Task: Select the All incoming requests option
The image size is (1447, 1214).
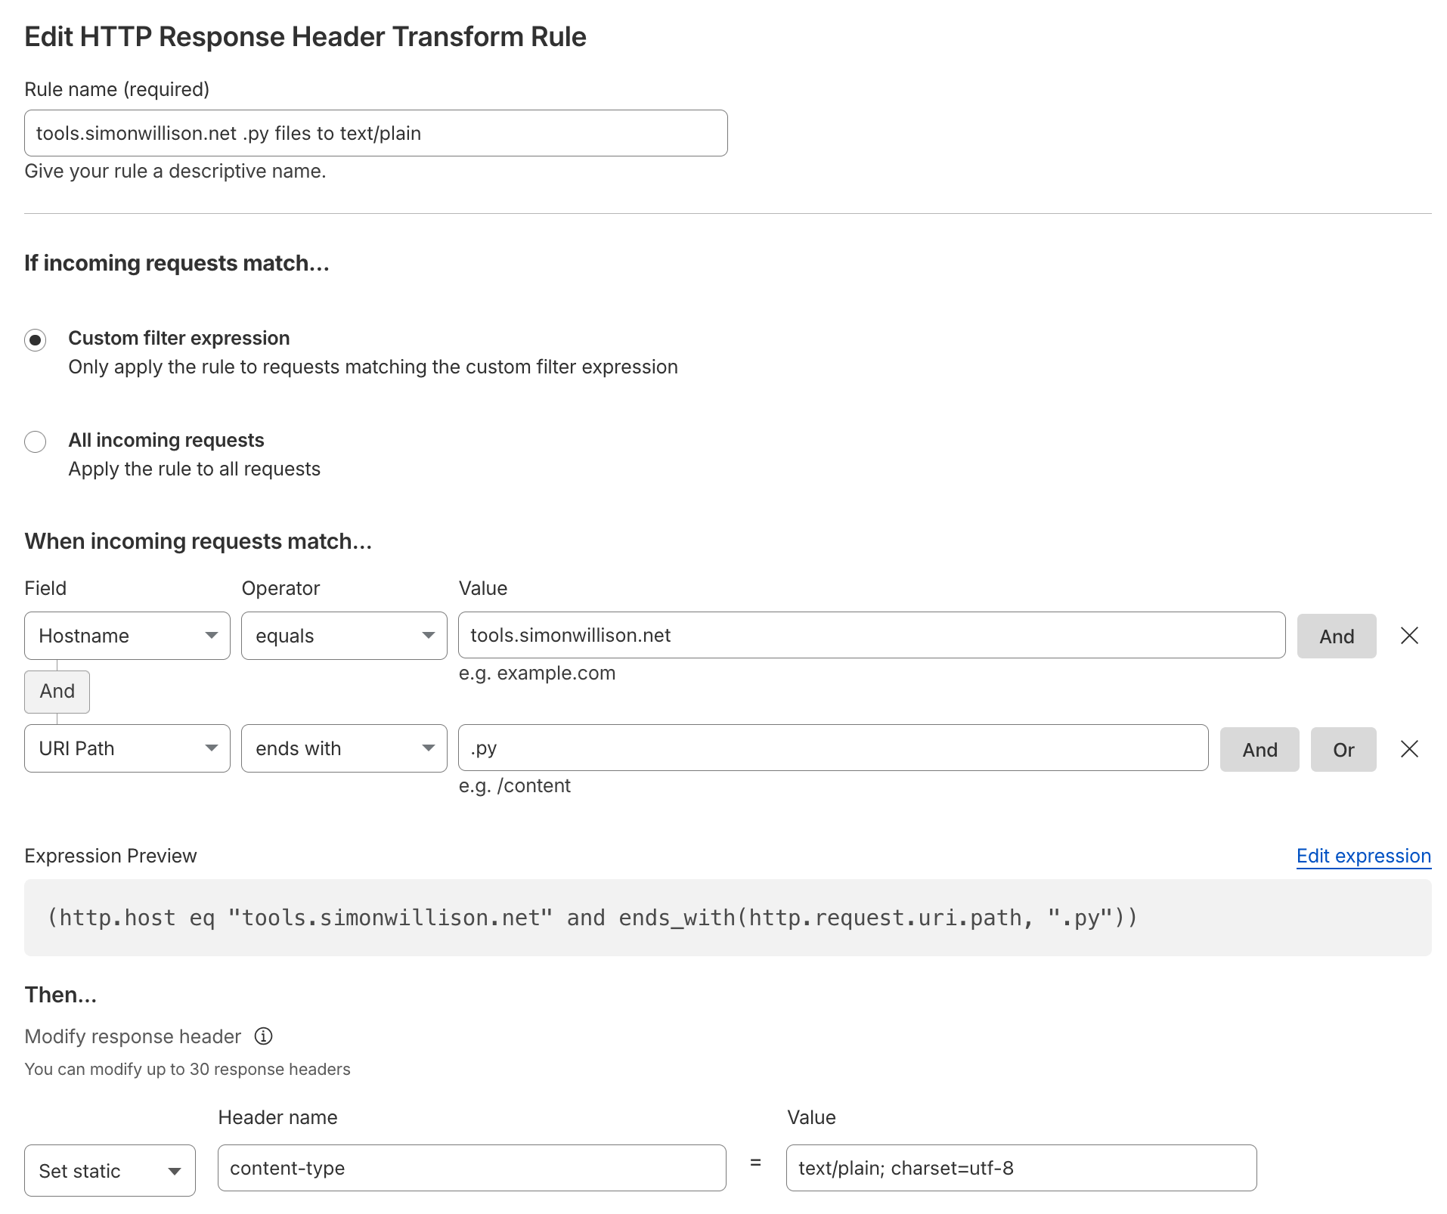Action: [35, 441]
